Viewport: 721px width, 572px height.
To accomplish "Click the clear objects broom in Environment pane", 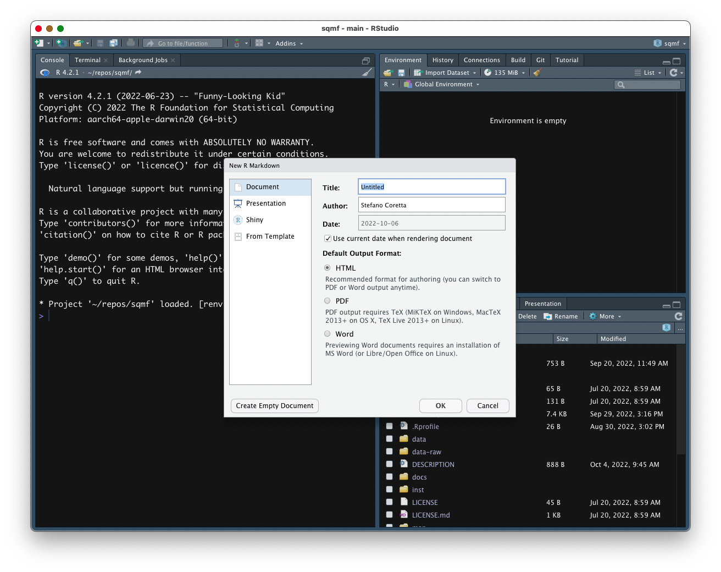I will pos(537,73).
